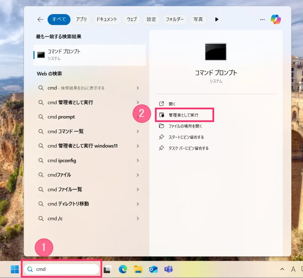
Task: Select web suggestion cmd コマンド 一覧
Action: click(89, 131)
